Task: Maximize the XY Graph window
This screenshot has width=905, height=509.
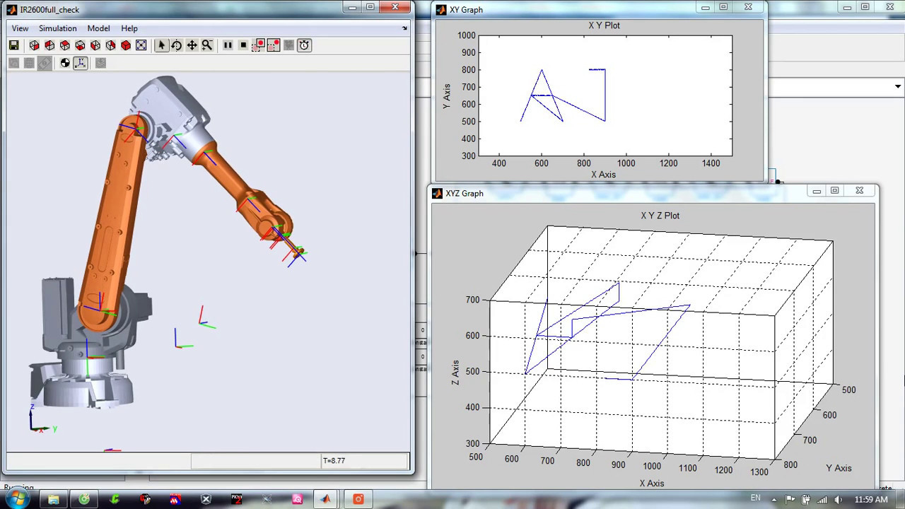Action: click(x=723, y=7)
